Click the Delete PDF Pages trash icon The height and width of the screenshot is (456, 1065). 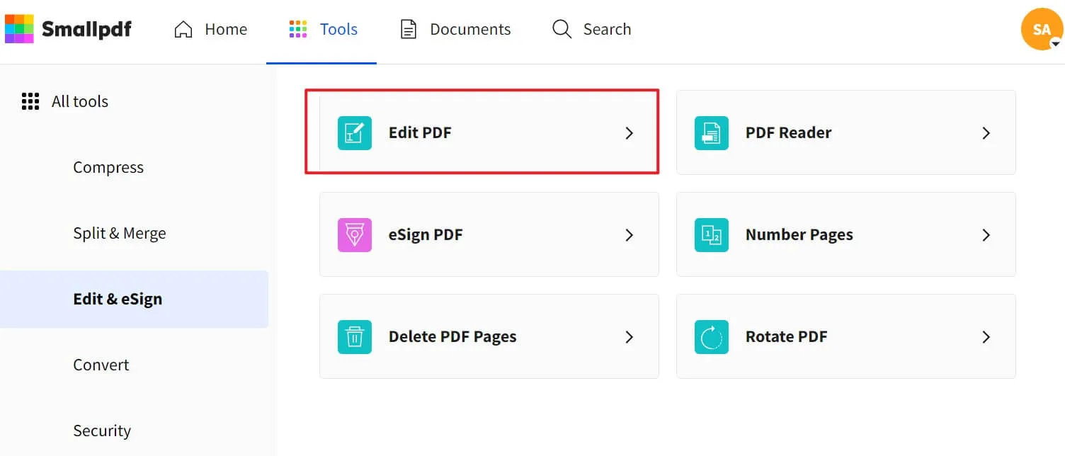[x=354, y=337]
